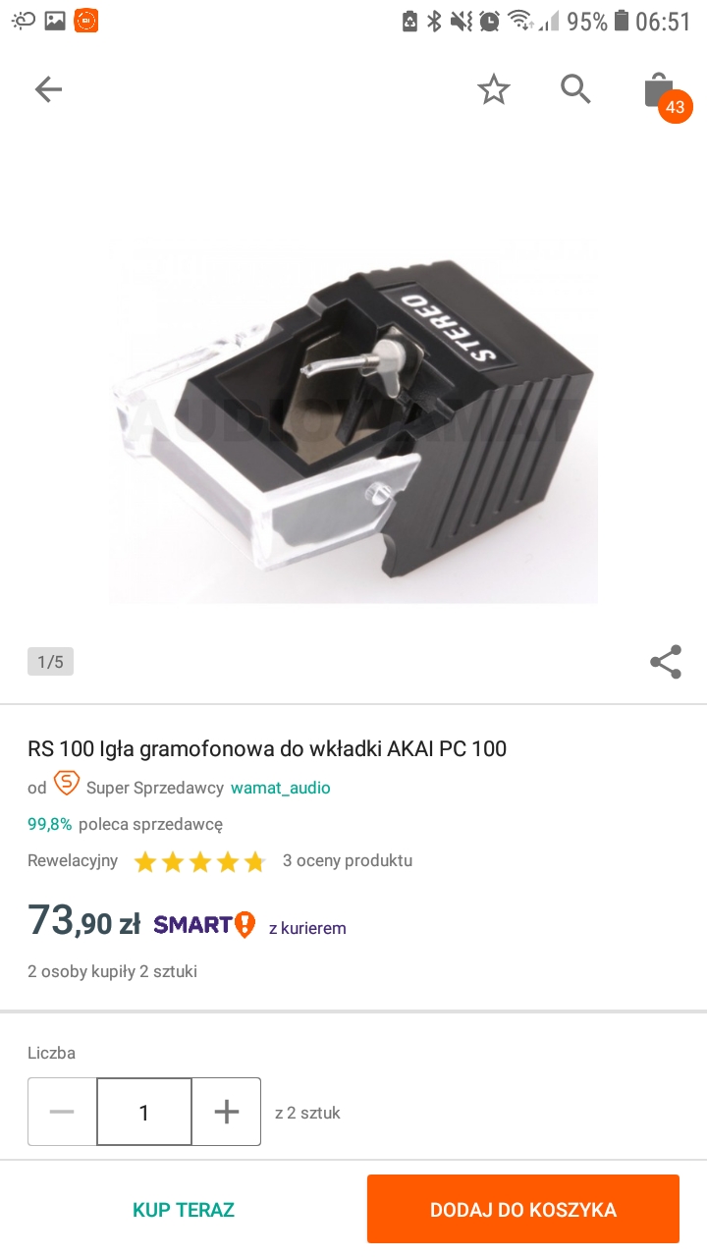Focus the quantity input field
This screenshot has width=707, height=1257.
pyautogui.click(x=144, y=1112)
